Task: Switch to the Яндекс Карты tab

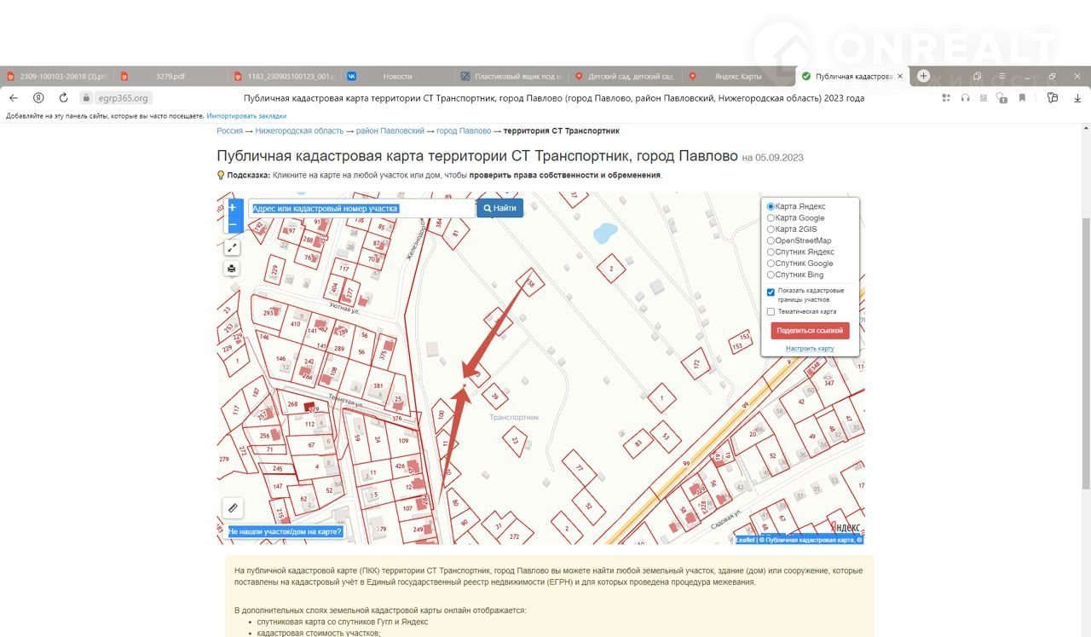Action: (x=736, y=77)
